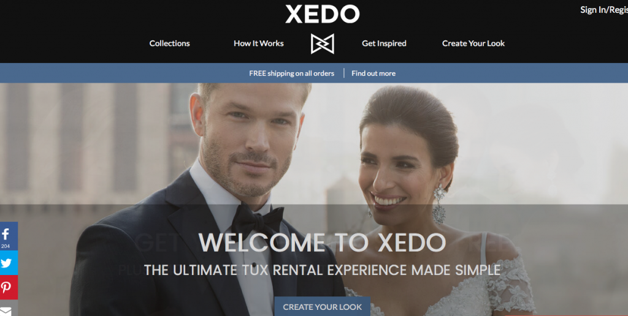Viewport: 628px width, 316px height.
Task: Click the bow tie emblem in navigation
Action: tap(323, 43)
